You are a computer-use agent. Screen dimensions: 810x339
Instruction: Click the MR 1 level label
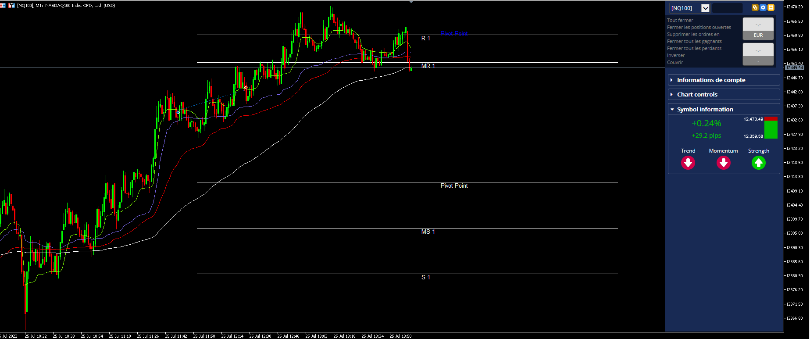coord(428,66)
